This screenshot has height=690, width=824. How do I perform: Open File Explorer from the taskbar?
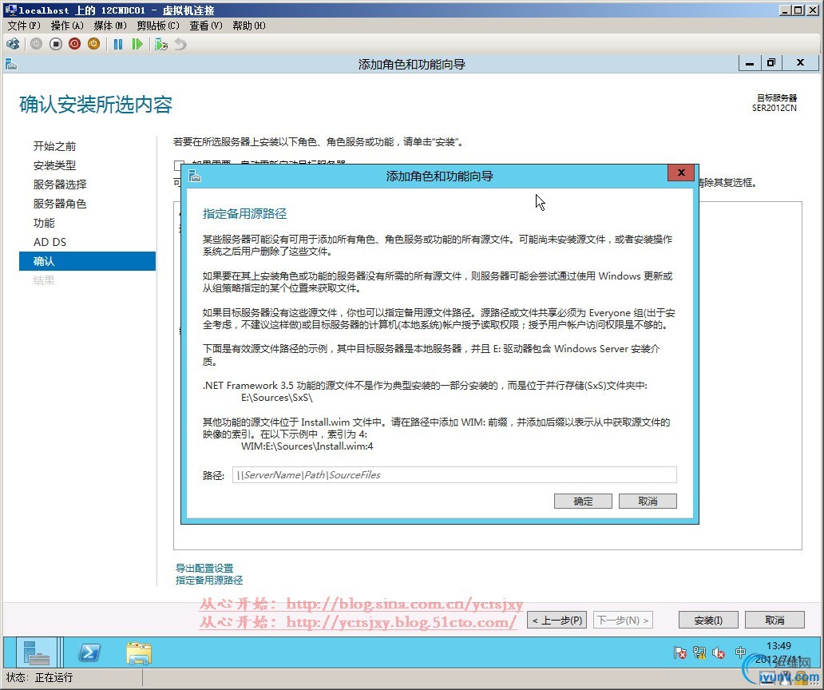(139, 652)
